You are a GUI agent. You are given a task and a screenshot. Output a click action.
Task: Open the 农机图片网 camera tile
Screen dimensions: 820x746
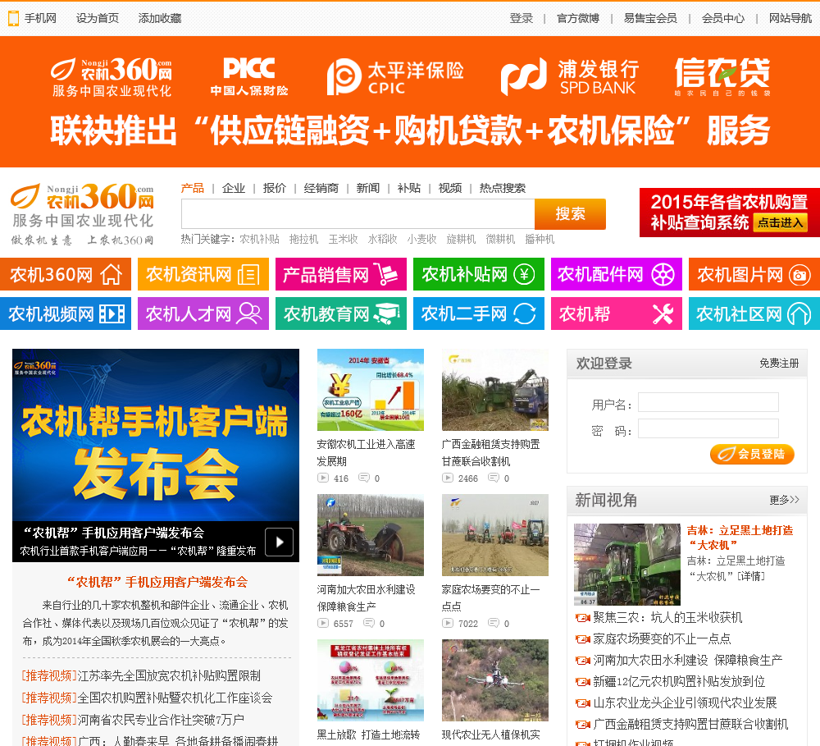coord(754,274)
